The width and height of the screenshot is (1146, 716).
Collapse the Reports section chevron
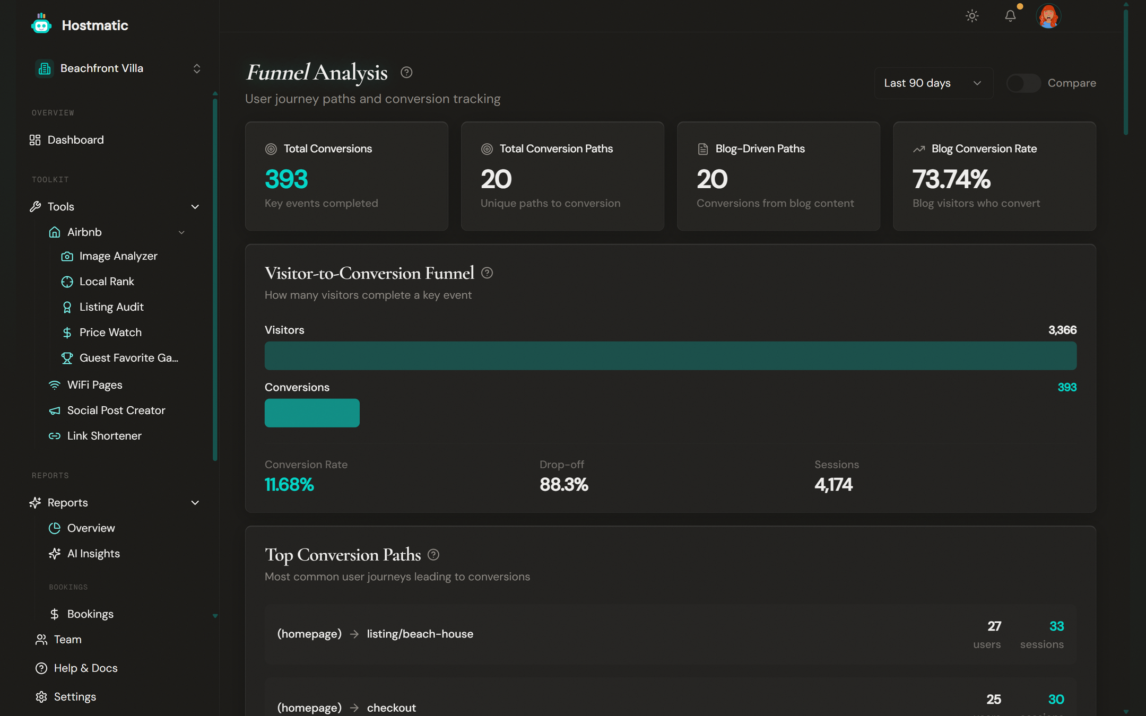(195, 503)
